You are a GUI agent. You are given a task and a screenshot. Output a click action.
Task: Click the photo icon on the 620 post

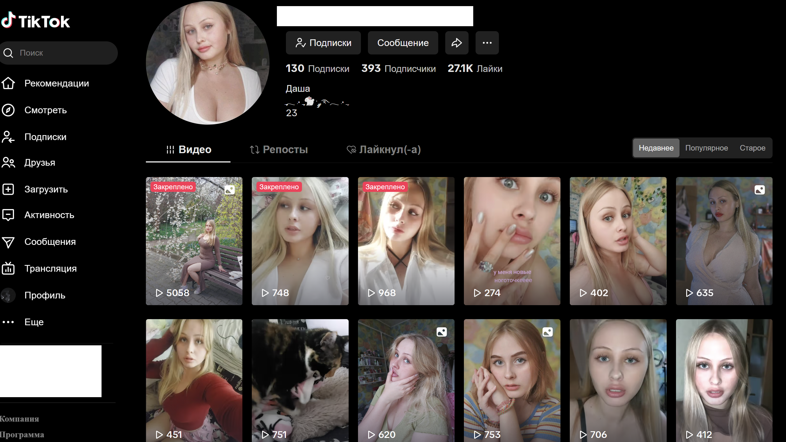click(x=441, y=332)
